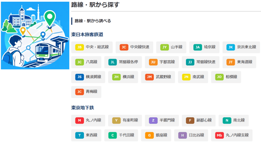Open the 青梅線 line link
Image resolution: width=261 pixels, height=146 pixels.
(x=86, y=92)
